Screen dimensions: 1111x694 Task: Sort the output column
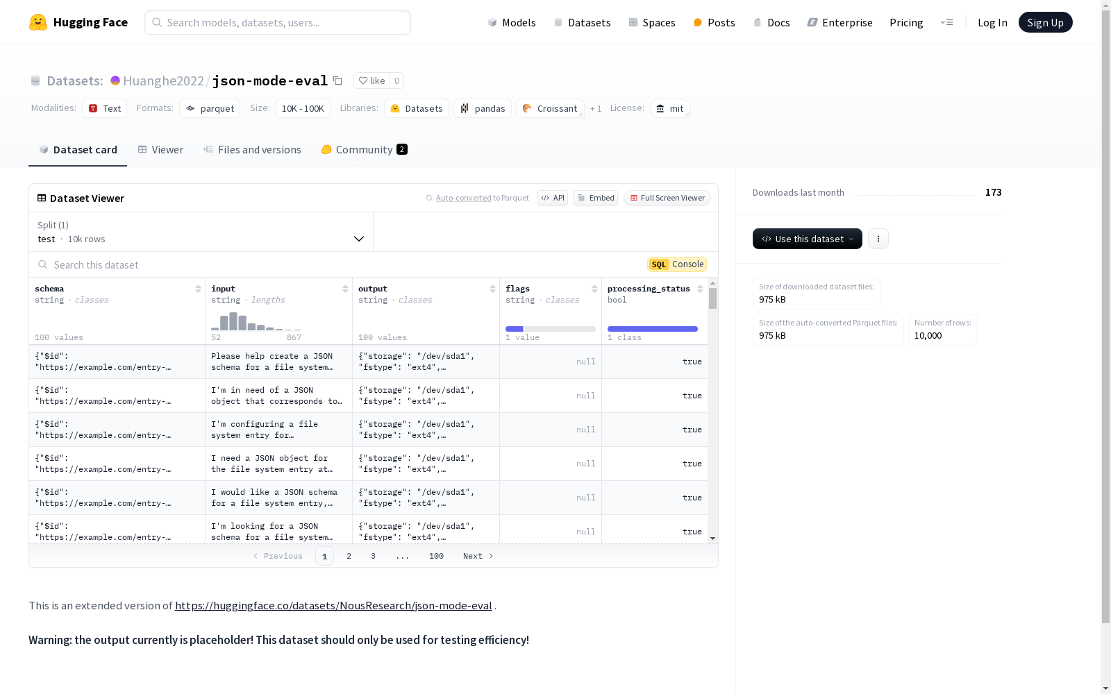pyautogui.click(x=492, y=289)
